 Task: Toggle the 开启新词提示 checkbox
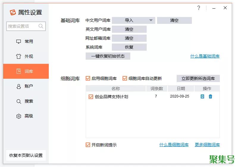pyautogui.click(x=88, y=145)
